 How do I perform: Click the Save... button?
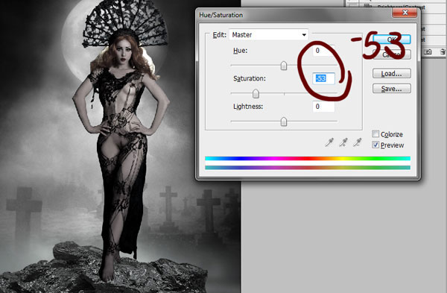(x=392, y=89)
